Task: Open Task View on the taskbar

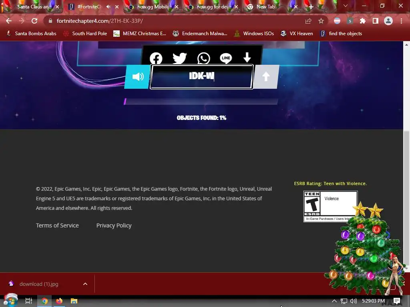Action: (x=29, y=301)
